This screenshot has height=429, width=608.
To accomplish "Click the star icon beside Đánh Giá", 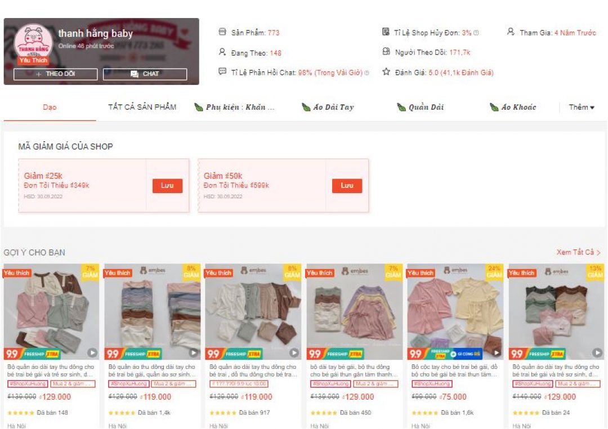I will point(386,71).
